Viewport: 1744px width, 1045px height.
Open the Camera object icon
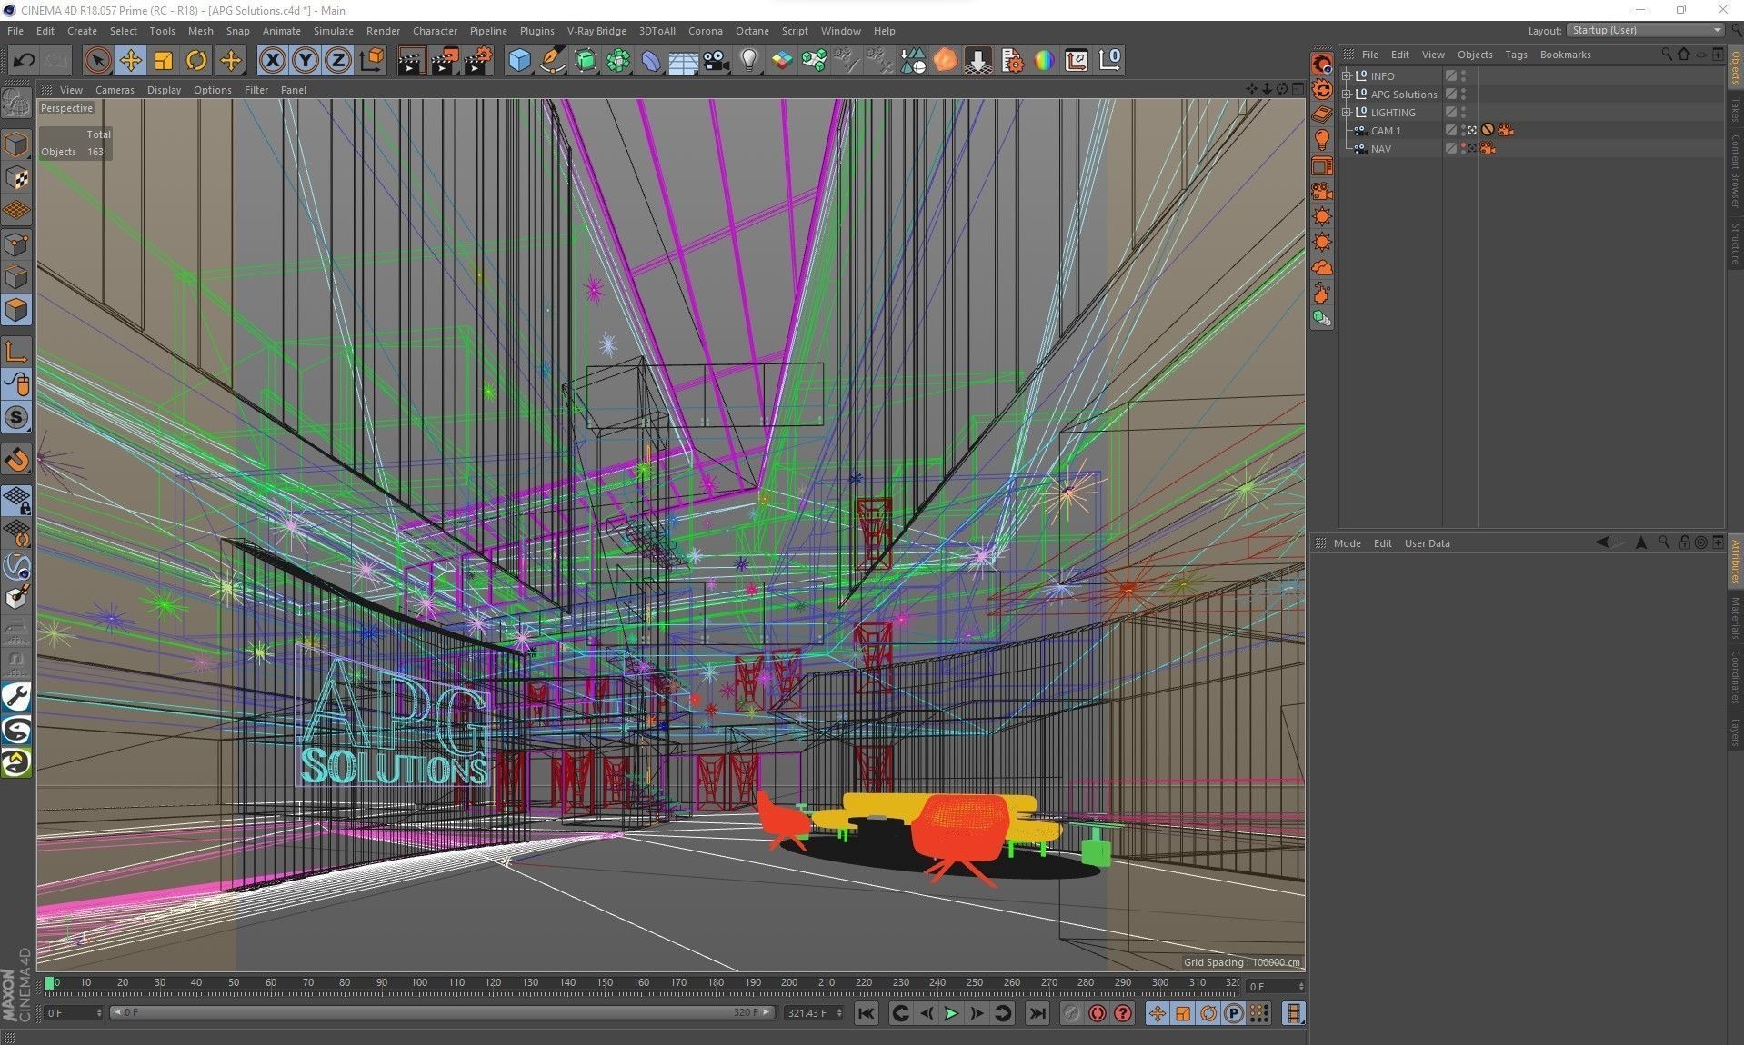click(717, 60)
